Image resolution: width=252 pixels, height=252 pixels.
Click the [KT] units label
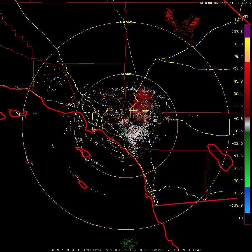pyautogui.click(x=239, y=19)
